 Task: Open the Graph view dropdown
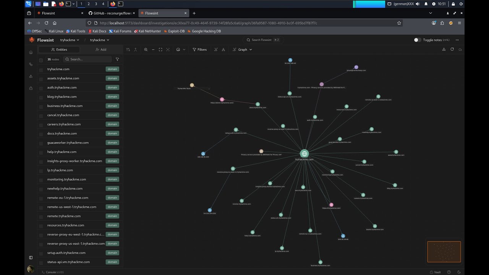pyautogui.click(x=242, y=50)
